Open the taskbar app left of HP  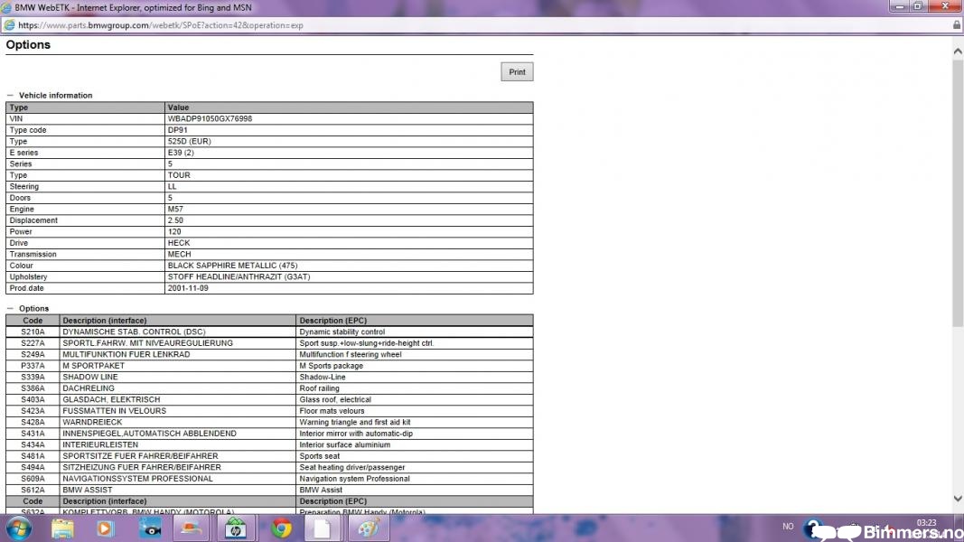pos(192,528)
